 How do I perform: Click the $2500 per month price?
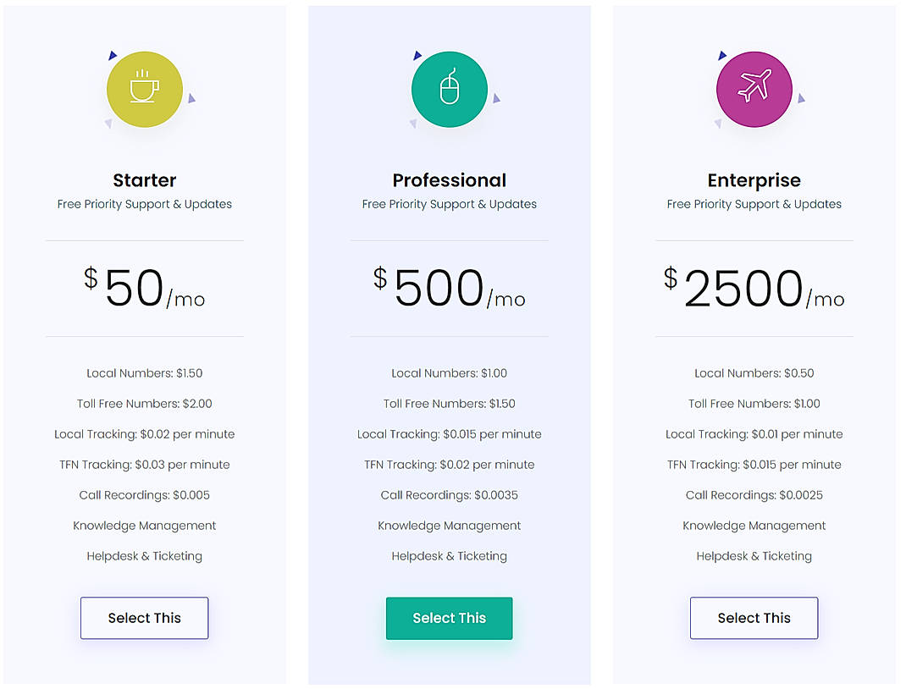tap(754, 288)
